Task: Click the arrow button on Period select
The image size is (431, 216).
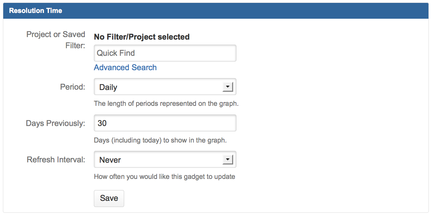Action: click(x=227, y=87)
